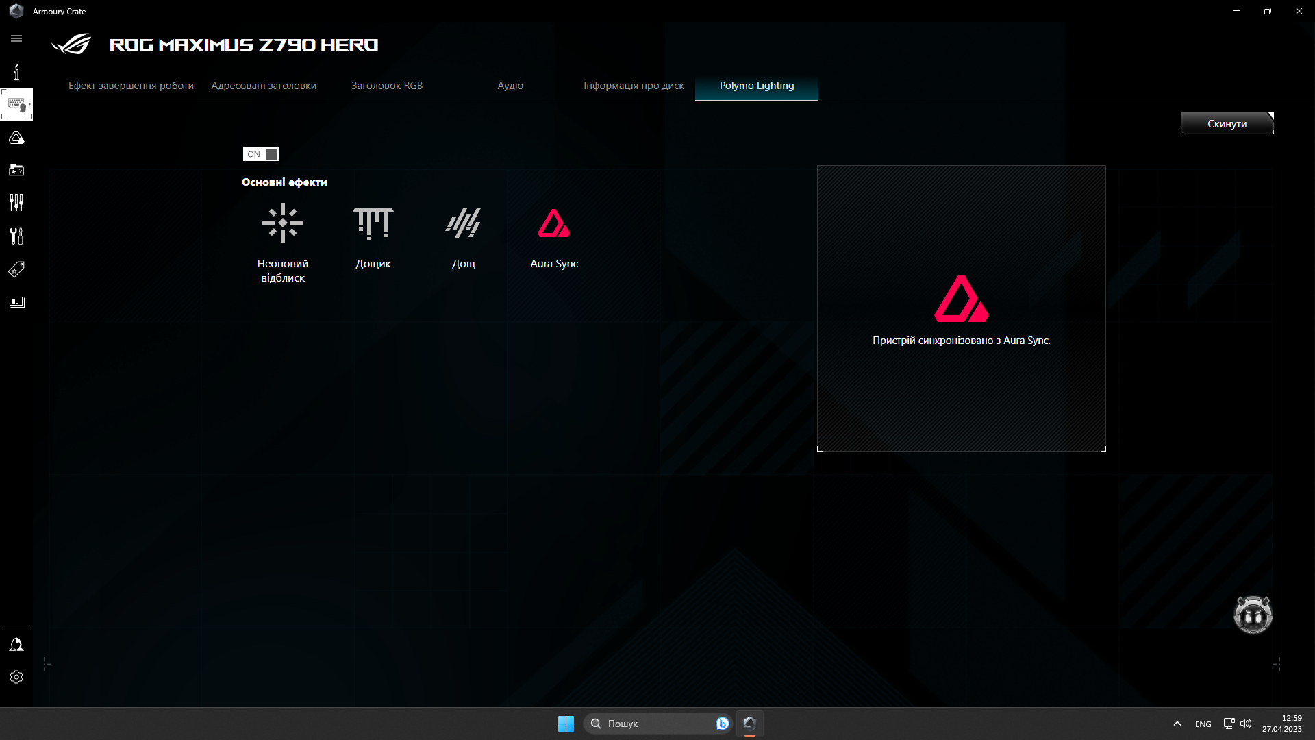The height and width of the screenshot is (740, 1315).
Task: Open the Ефект завершення роботи tab
Action: [x=131, y=85]
